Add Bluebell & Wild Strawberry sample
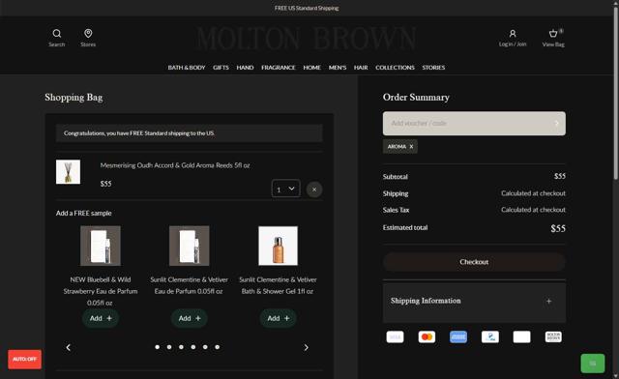The width and height of the screenshot is (619, 379). coord(101,318)
